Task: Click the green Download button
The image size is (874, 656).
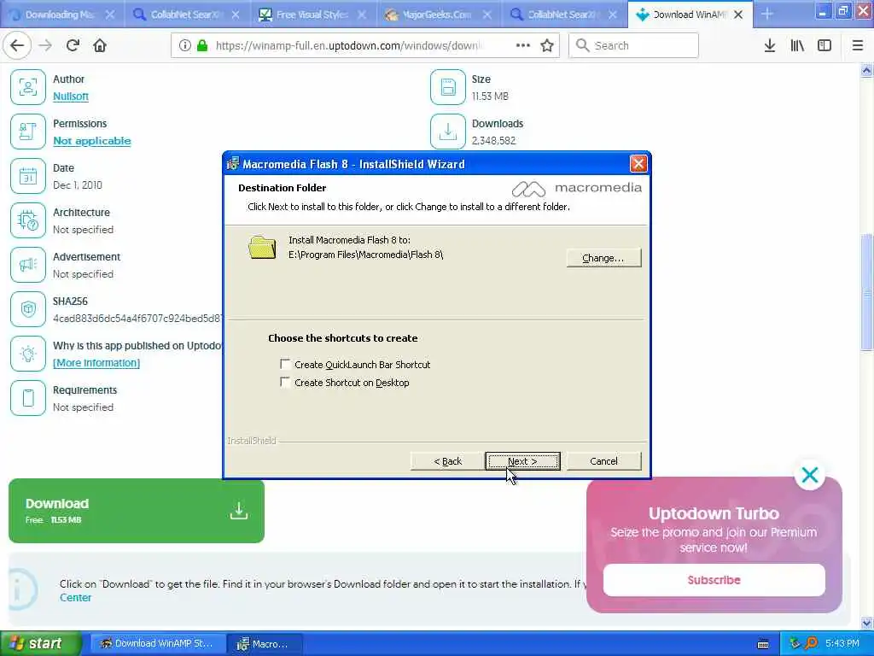Action: (x=137, y=511)
